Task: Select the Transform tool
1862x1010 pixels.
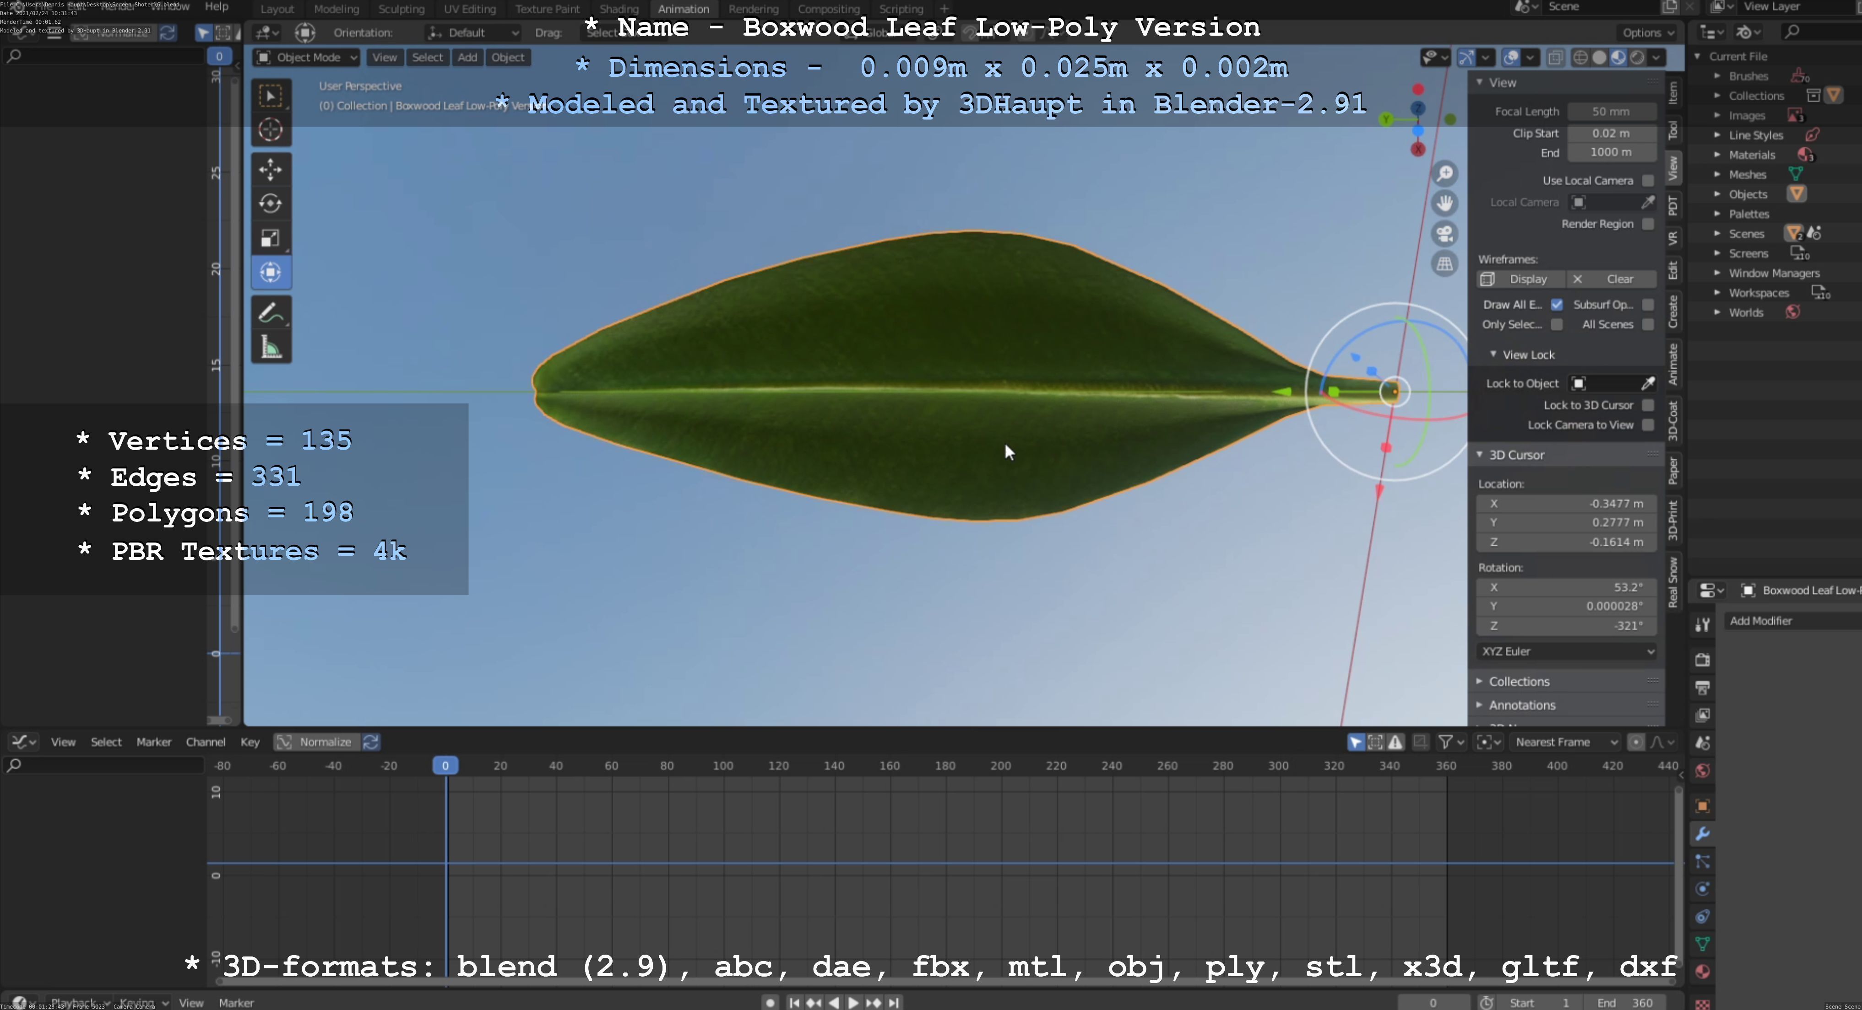Action: [x=271, y=272]
